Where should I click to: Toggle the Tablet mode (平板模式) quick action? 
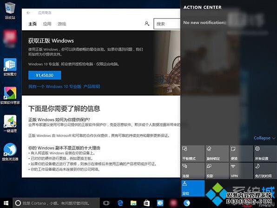point(193,154)
